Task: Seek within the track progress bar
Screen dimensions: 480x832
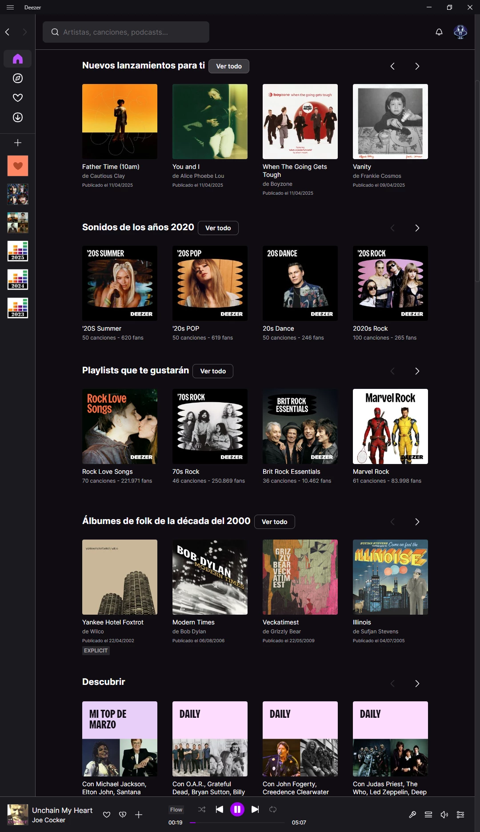Action: pyautogui.click(x=237, y=823)
